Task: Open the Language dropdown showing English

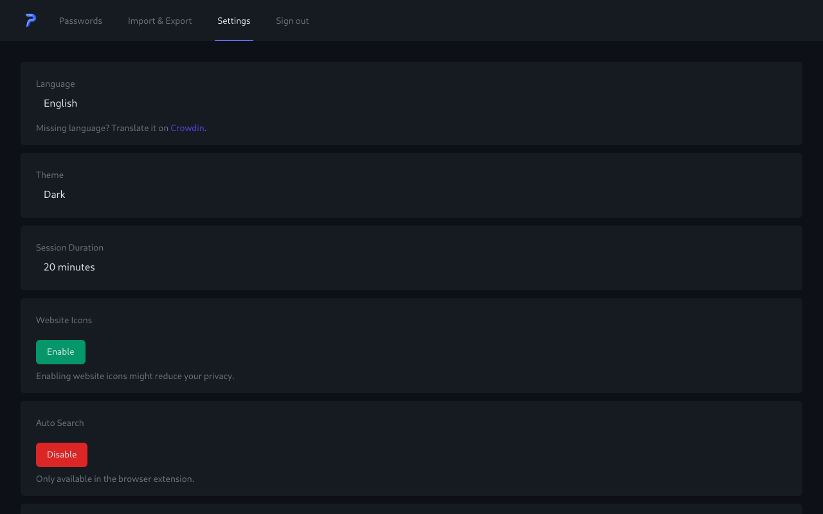Action: (x=60, y=103)
